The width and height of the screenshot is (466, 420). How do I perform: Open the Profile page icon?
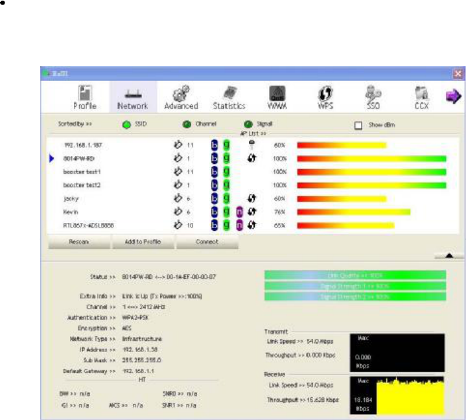(85, 97)
